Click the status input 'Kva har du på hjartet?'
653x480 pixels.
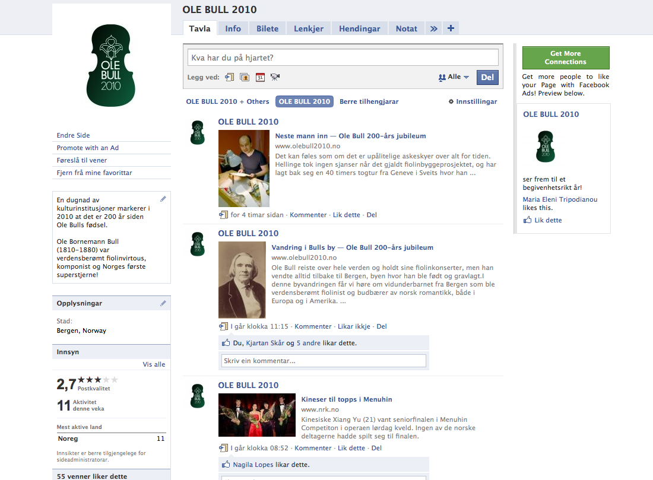click(343, 58)
